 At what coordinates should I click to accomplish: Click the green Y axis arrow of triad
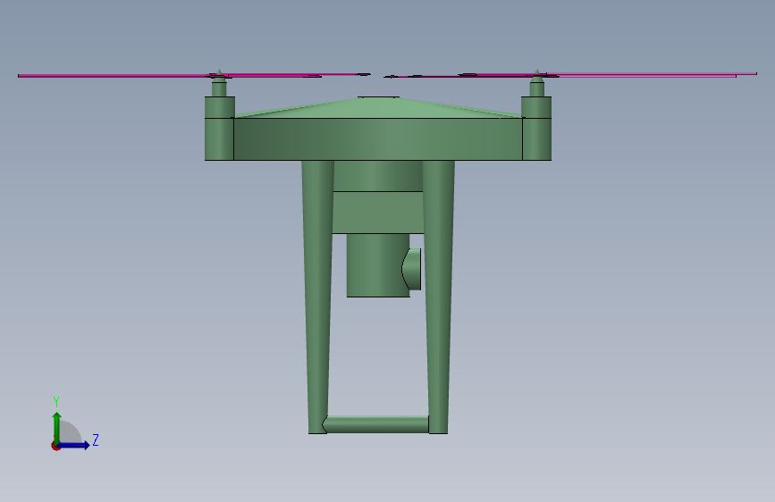pos(56,427)
